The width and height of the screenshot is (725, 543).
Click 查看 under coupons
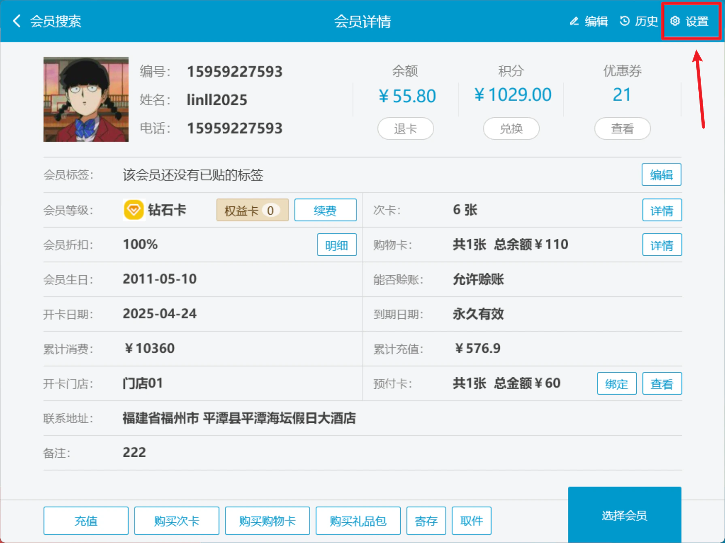623,129
